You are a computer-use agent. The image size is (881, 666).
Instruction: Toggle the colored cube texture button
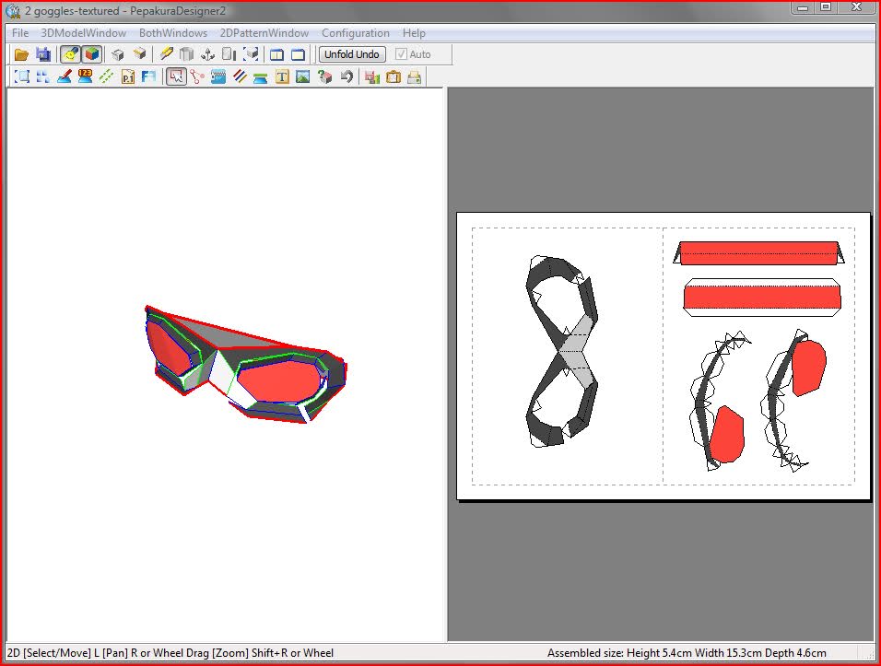tap(92, 54)
